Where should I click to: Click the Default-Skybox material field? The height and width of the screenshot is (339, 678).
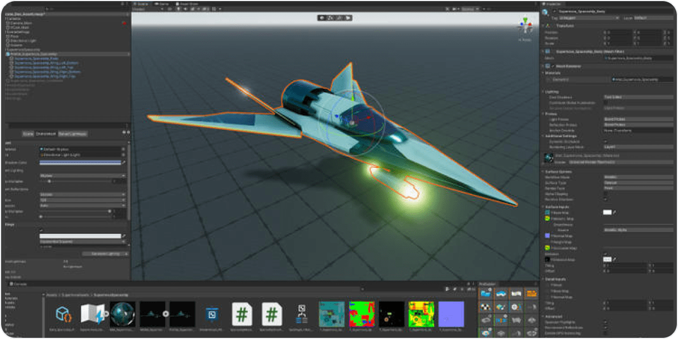[82, 149]
